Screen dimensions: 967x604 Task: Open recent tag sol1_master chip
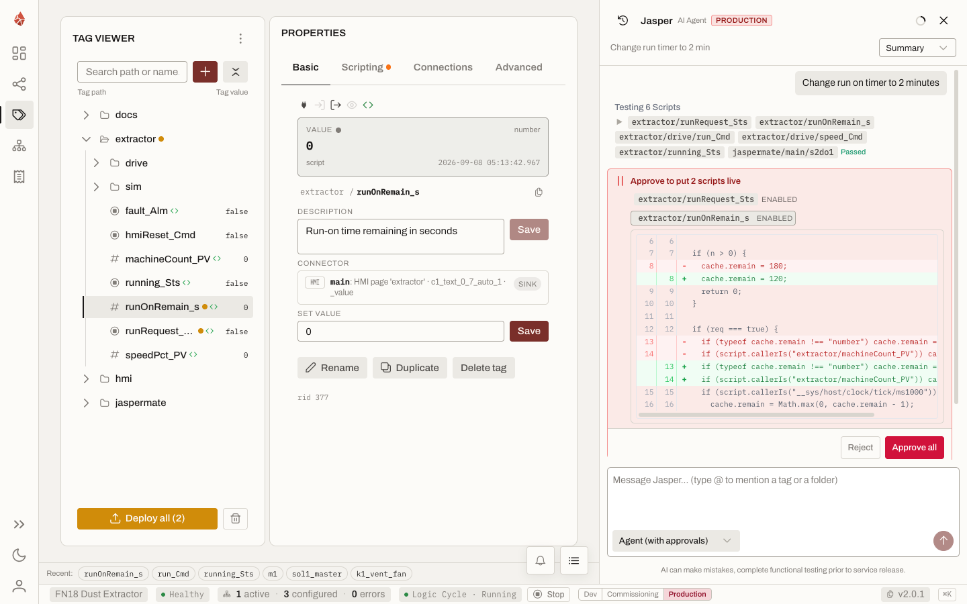pyautogui.click(x=317, y=574)
